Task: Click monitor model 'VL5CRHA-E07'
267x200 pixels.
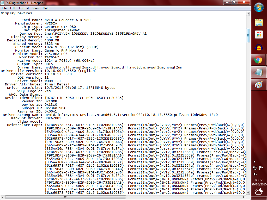Action: pyautogui.click(x=56, y=54)
